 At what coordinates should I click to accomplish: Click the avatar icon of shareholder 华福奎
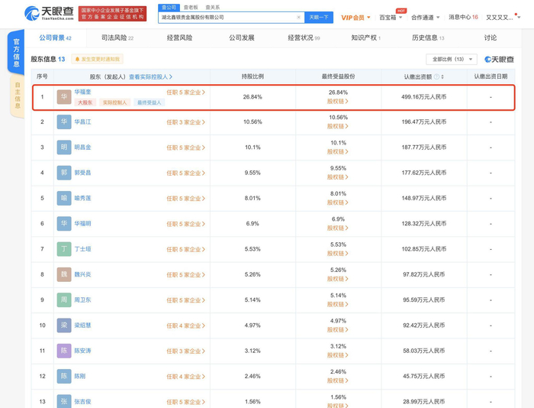[x=64, y=97]
